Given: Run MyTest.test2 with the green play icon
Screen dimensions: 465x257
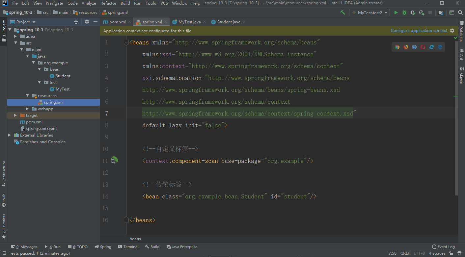Looking at the screenshot, I should tap(396, 13).
